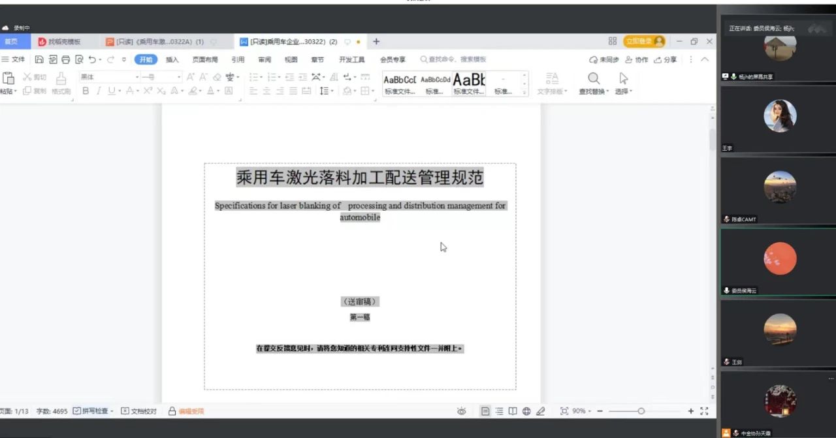Click the command search field
The width and height of the screenshot is (836, 438).
[457, 59]
